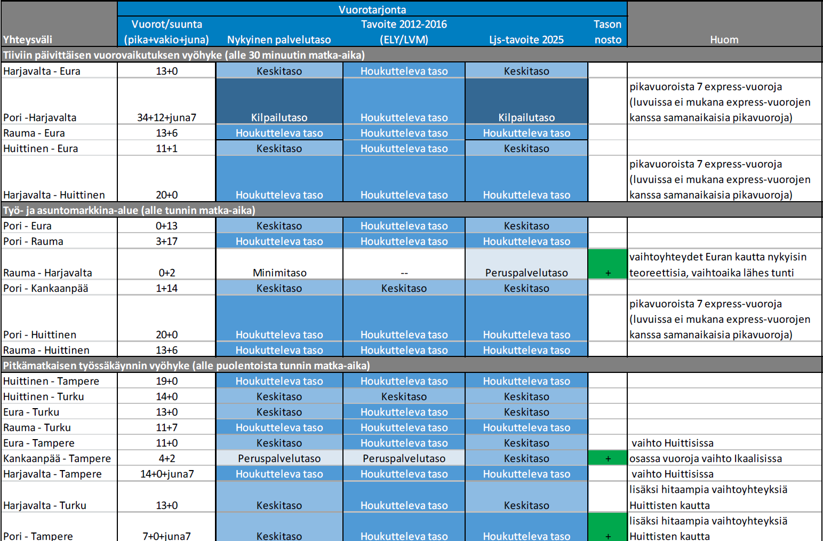Select the 1+14 value cell
Image resolution: width=823 pixels, height=541 pixels.
point(167,288)
